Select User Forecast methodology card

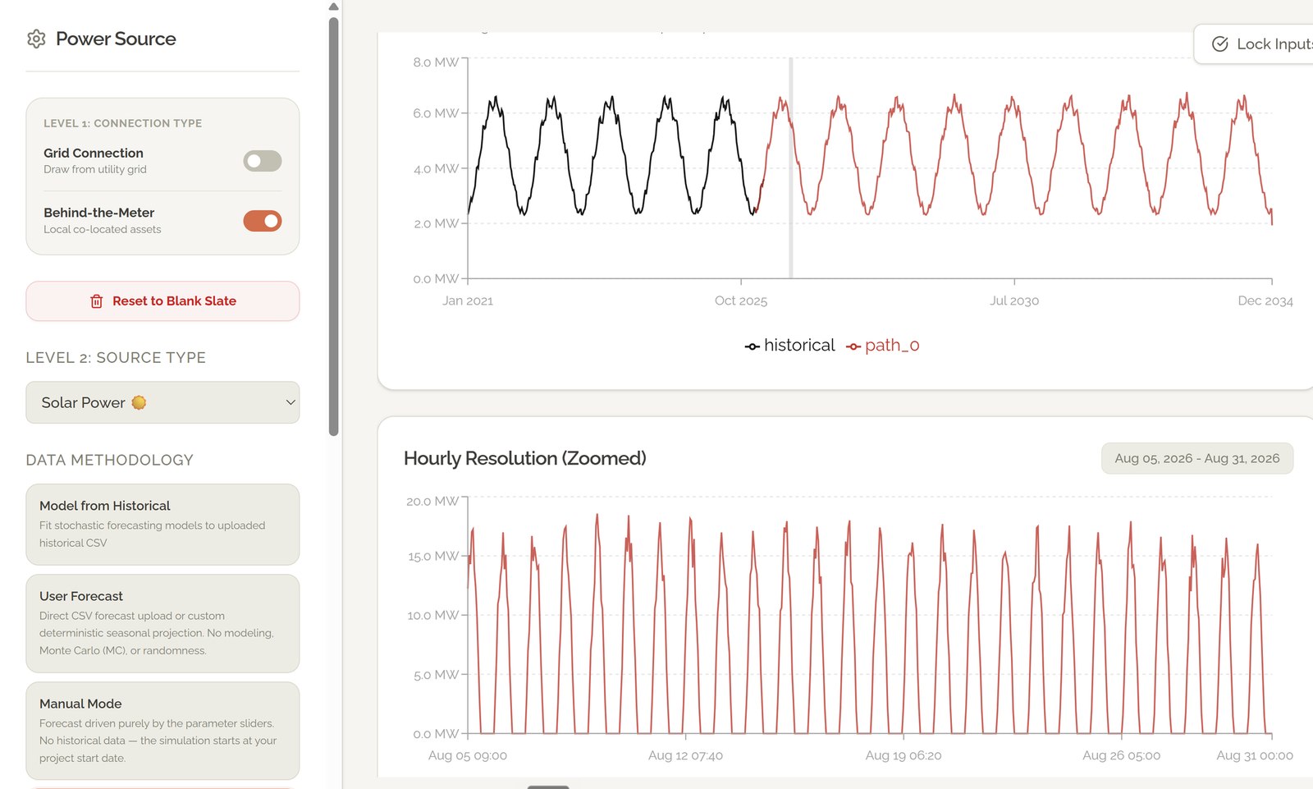tap(162, 623)
